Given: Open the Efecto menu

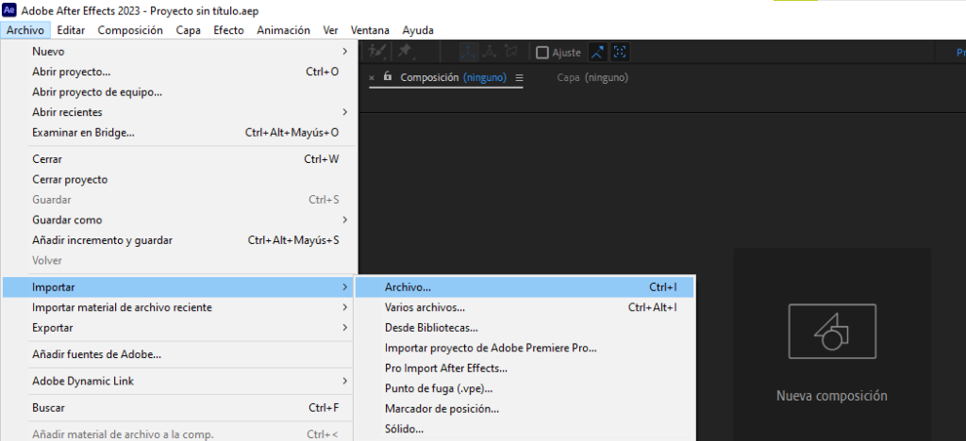Looking at the screenshot, I should coord(228,30).
